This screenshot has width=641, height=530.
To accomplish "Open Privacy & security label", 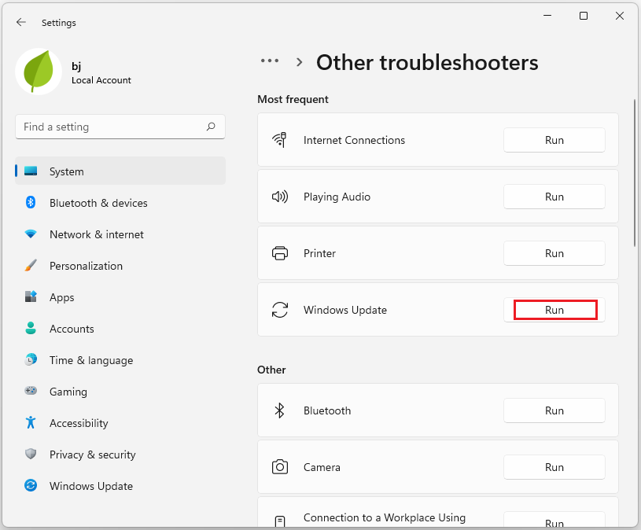I will [92, 455].
